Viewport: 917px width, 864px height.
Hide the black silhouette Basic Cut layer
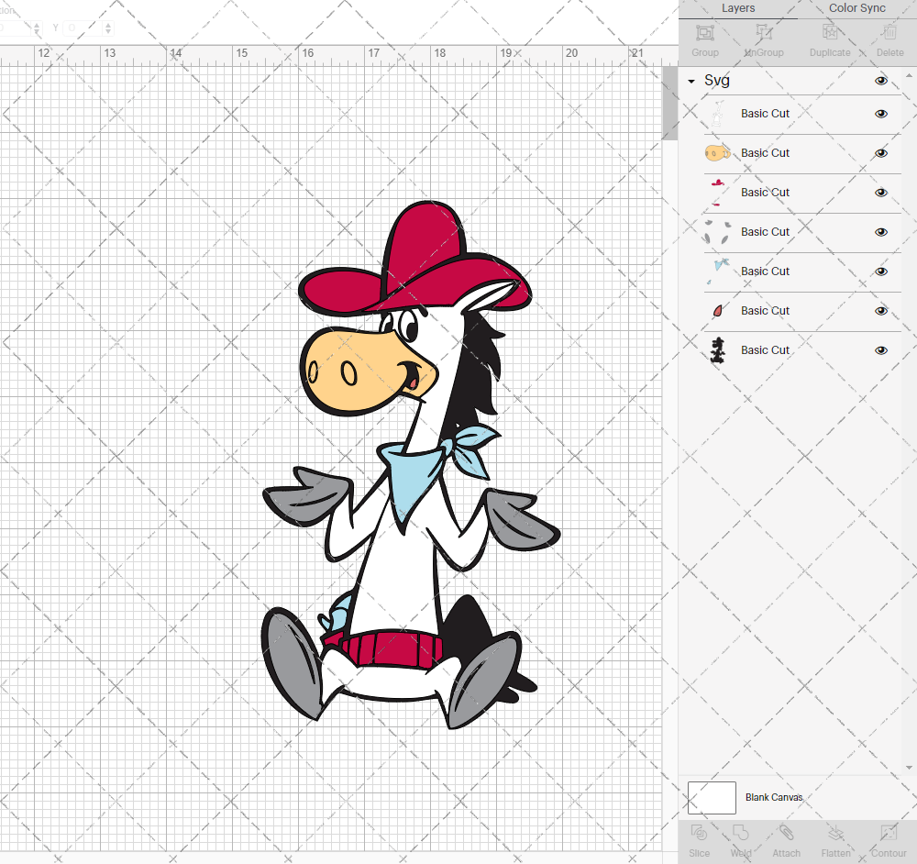pyautogui.click(x=880, y=350)
